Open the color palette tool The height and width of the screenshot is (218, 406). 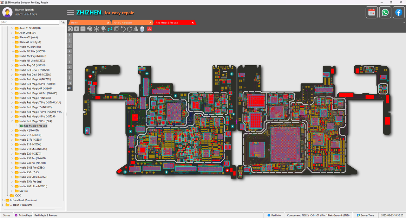[x=89, y=29]
